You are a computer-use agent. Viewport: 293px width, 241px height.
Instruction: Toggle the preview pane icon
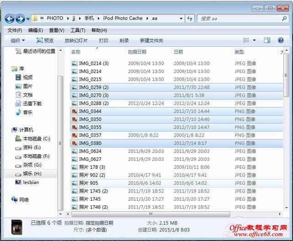point(267,40)
